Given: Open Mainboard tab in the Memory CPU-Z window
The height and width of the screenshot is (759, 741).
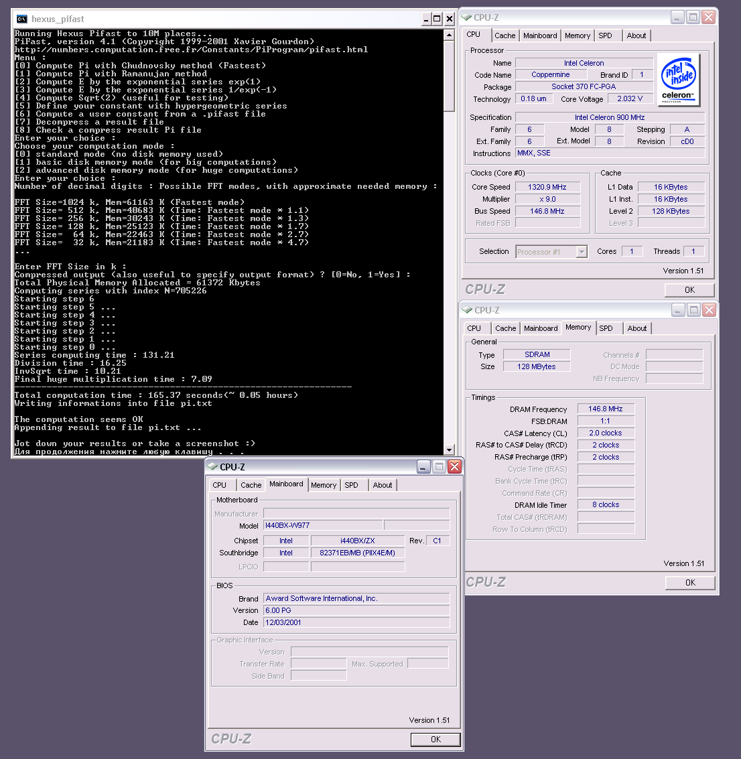Looking at the screenshot, I should (x=541, y=328).
